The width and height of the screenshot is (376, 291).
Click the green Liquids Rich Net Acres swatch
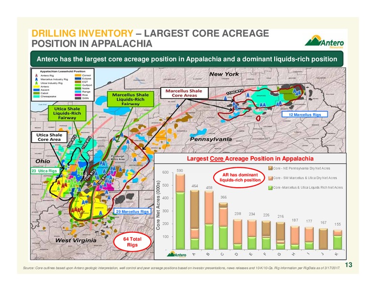click(270, 188)
